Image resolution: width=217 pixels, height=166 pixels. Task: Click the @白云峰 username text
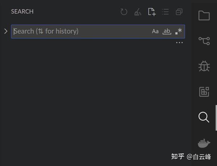click(x=199, y=157)
